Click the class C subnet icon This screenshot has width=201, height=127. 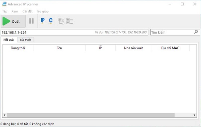51,21
